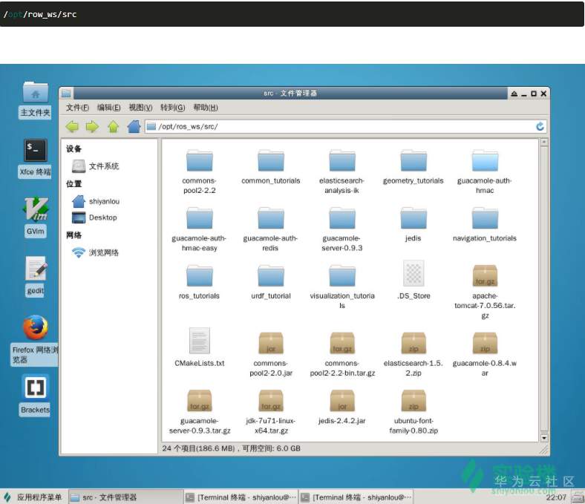This screenshot has width=585, height=504.
Task: Select 文件系统 in the sidebar
Action: tap(96, 166)
